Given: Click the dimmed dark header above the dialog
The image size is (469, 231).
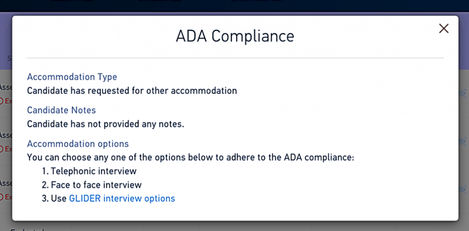Looking at the screenshot, I should tap(234, 5).
